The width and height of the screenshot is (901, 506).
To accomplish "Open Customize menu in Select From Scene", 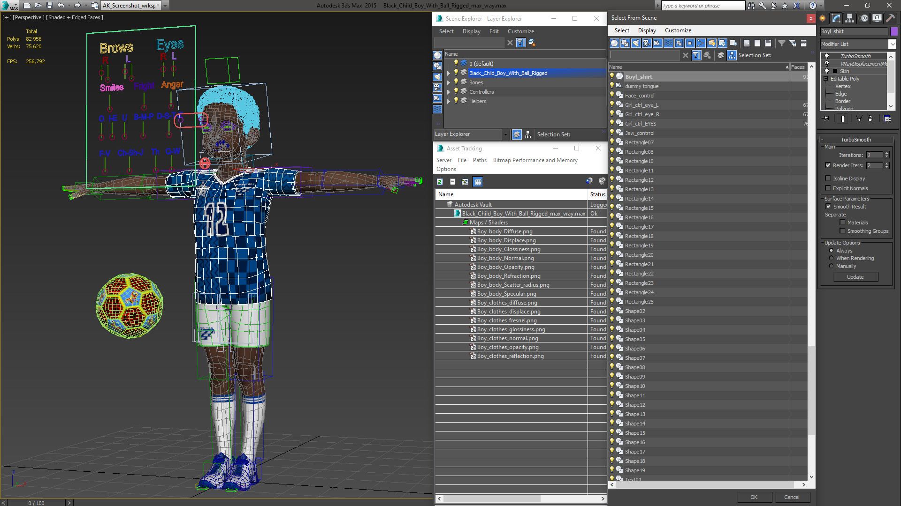I will (x=678, y=30).
